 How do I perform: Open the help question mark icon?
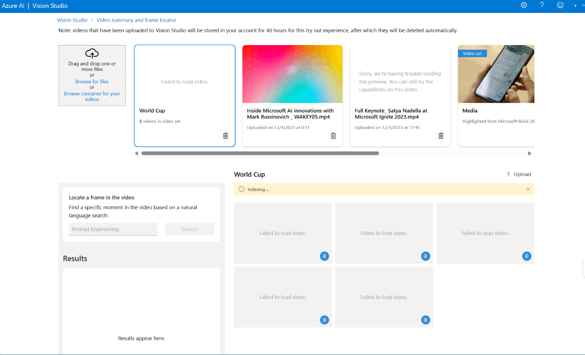(x=542, y=5)
